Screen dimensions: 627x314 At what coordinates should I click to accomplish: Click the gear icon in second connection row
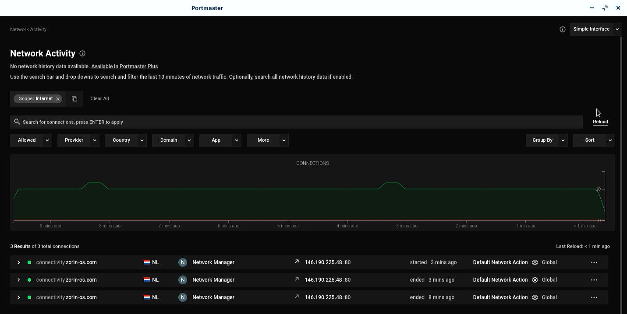(535, 280)
